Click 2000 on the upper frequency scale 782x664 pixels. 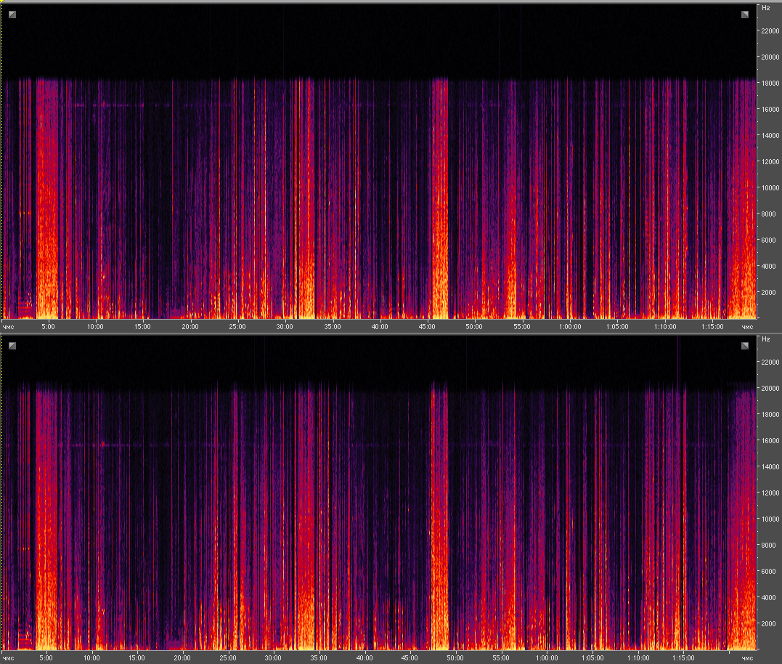(768, 293)
